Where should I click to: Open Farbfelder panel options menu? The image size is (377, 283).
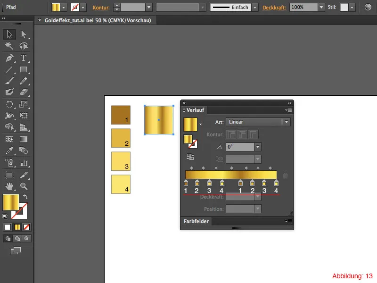(x=289, y=221)
